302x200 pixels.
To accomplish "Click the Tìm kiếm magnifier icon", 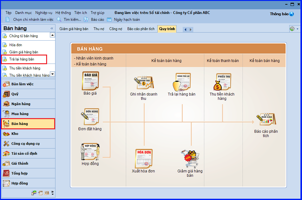I will point(59,20).
